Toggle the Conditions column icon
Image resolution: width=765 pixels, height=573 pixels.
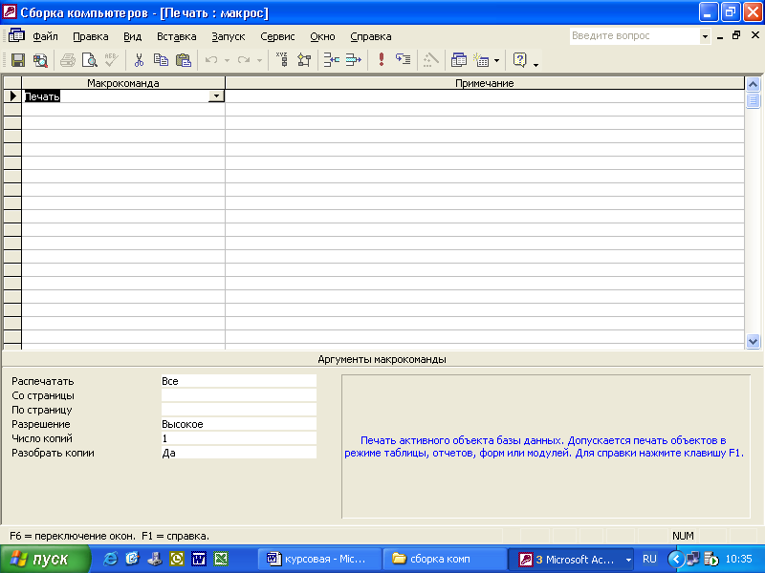tap(304, 60)
